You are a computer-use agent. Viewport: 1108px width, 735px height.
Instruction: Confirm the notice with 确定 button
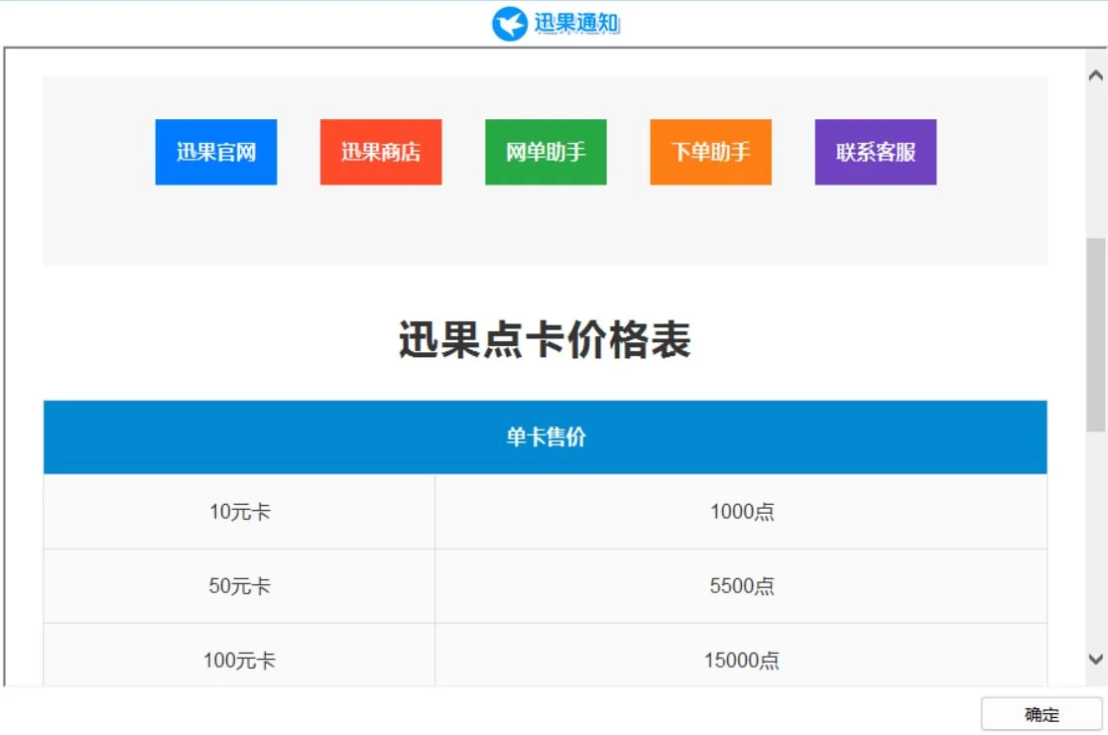1042,714
